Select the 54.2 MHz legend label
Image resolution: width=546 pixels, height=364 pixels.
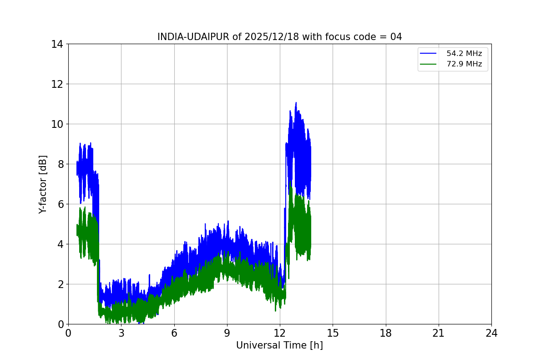(x=464, y=54)
